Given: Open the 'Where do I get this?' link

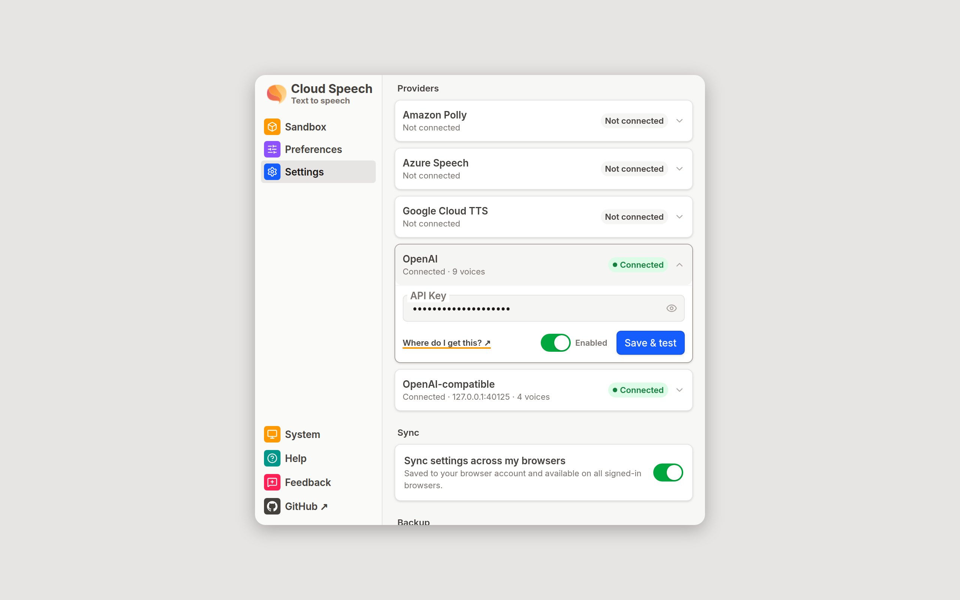Looking at the screenshot, I should [447, 343].
